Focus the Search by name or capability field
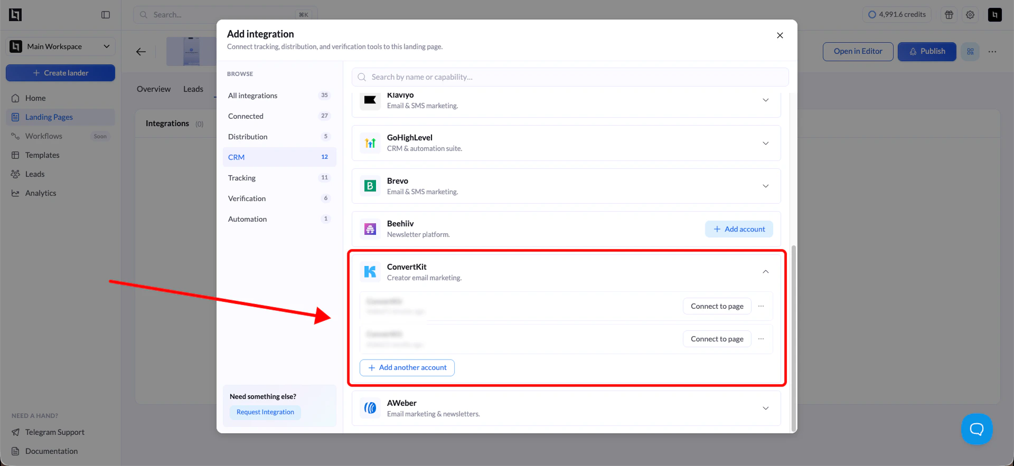 point(570,77)
